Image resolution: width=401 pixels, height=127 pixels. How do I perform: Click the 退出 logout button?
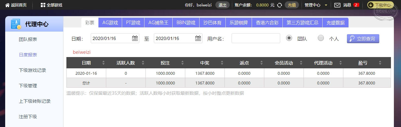click(223, 5)
